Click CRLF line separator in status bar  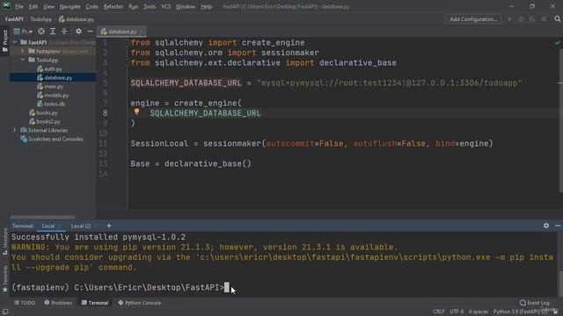(438, 312)
